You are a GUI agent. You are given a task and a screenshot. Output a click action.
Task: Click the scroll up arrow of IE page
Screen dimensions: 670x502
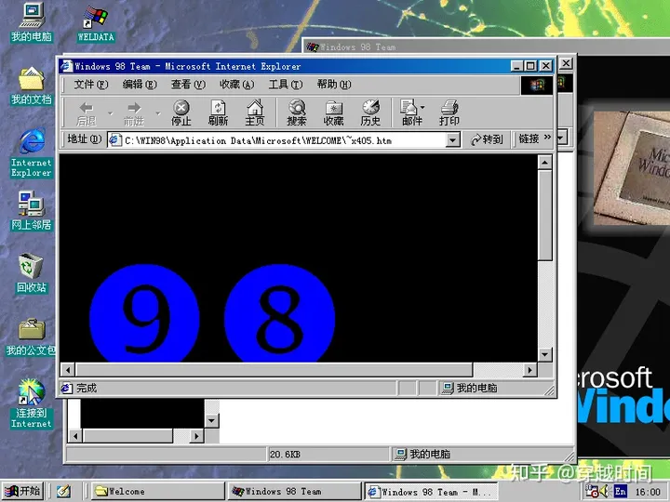[544, 163]
